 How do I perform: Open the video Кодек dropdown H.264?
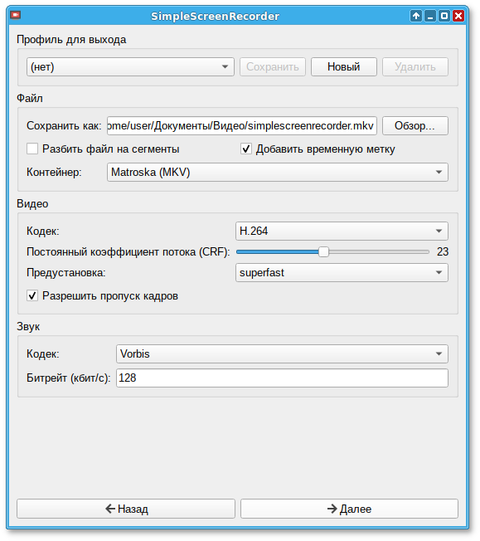click(x=342, y=231)
